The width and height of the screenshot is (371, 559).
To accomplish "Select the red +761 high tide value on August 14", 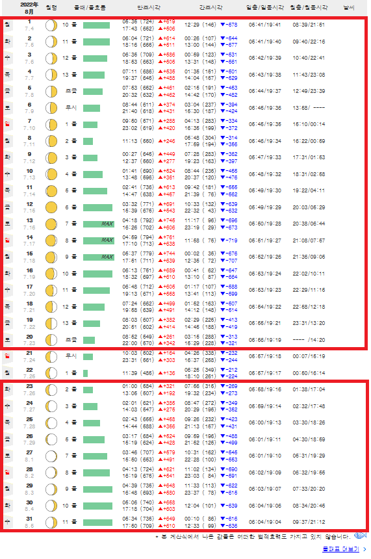I will click(166, 237).
